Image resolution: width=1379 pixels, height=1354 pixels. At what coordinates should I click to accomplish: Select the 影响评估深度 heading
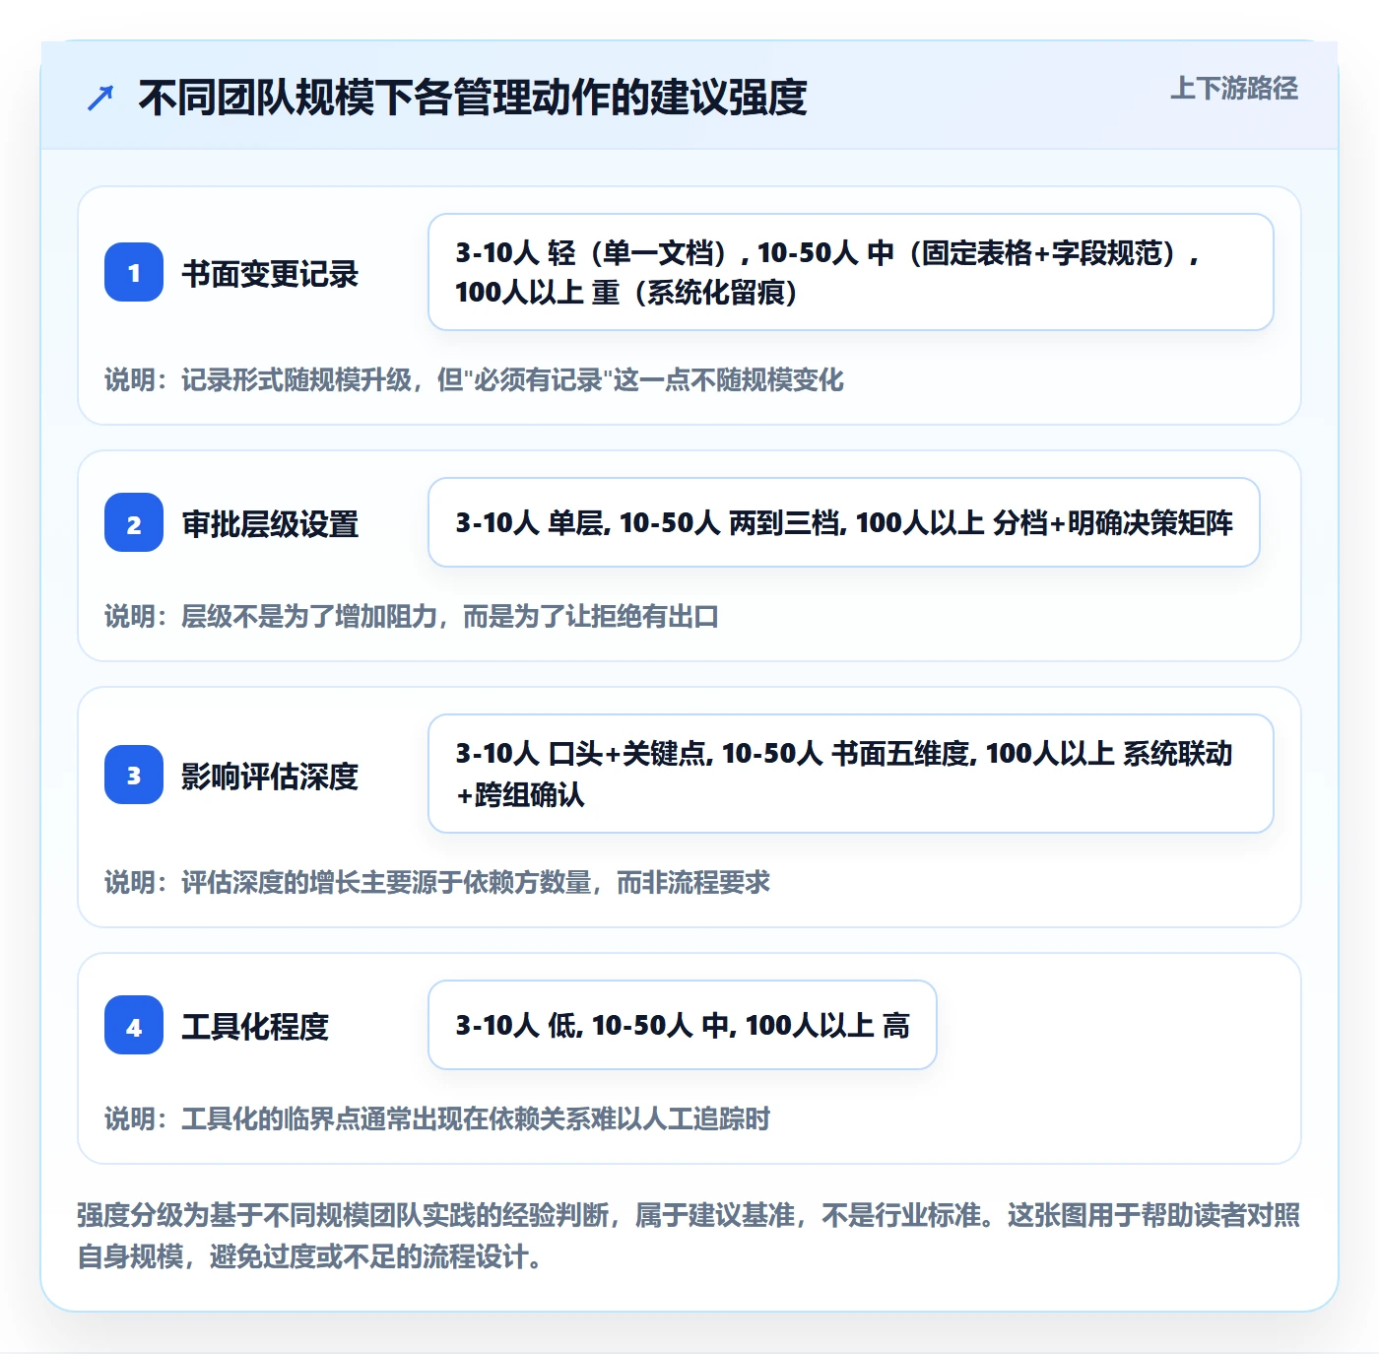click(x=270, y=777)
